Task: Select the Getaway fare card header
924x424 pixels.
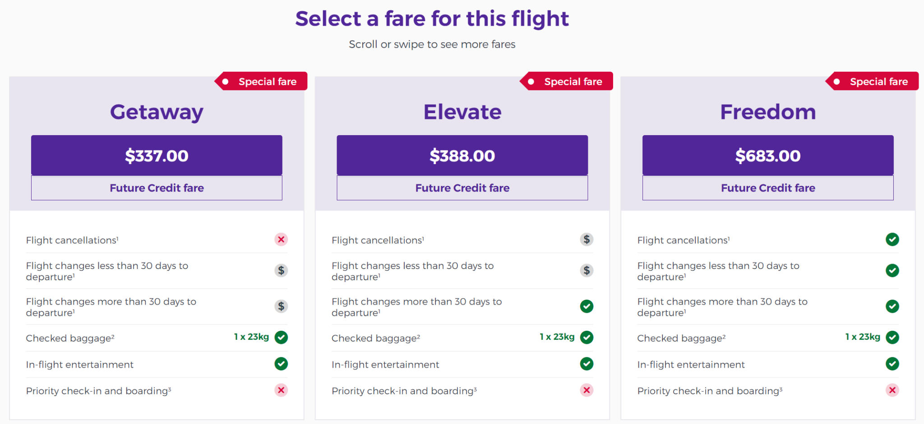Action: coord(156,112)
